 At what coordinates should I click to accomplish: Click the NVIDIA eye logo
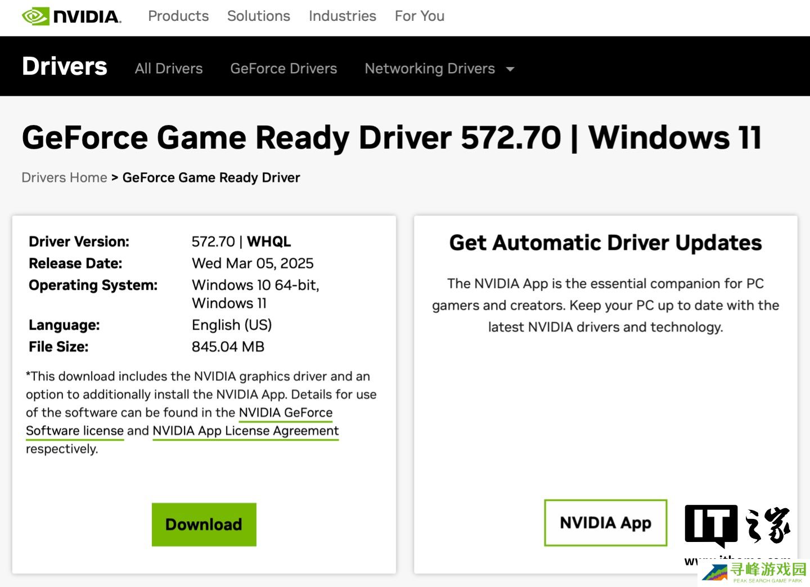(36, 16)
